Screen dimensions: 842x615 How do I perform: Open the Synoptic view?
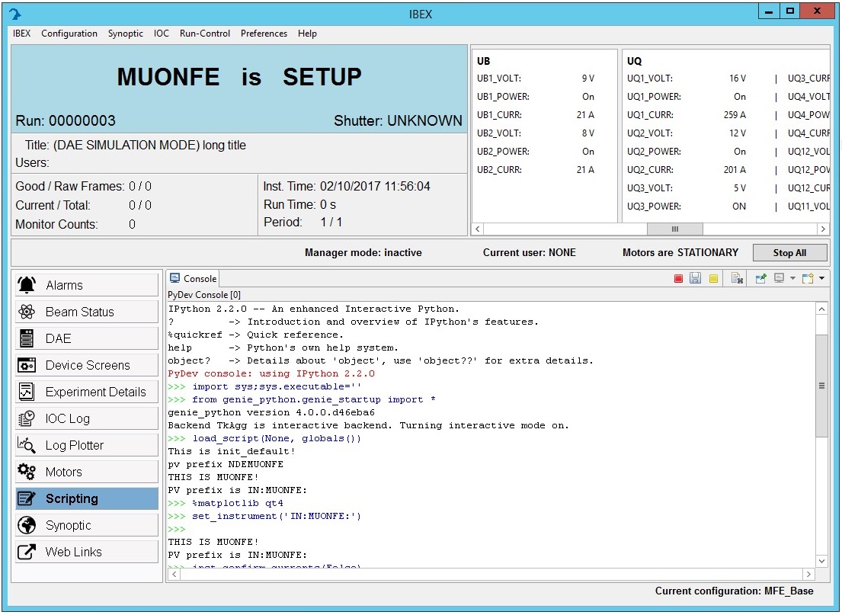click(86, 524)
